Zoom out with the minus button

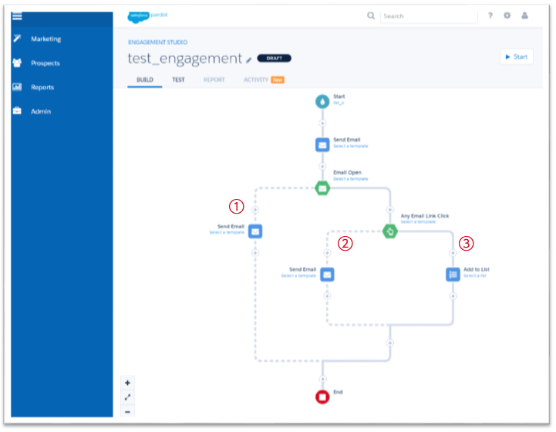[x=128, y=411]
